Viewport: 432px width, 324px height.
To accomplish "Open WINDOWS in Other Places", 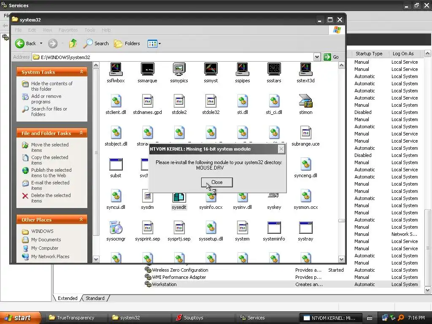I will click(x=42, y=231).
